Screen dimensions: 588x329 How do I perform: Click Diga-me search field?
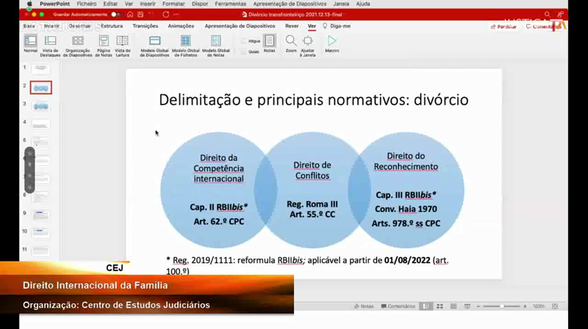point(340,26)
